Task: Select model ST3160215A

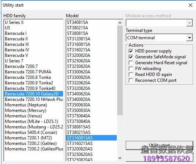Action: (x=92, y=50)
